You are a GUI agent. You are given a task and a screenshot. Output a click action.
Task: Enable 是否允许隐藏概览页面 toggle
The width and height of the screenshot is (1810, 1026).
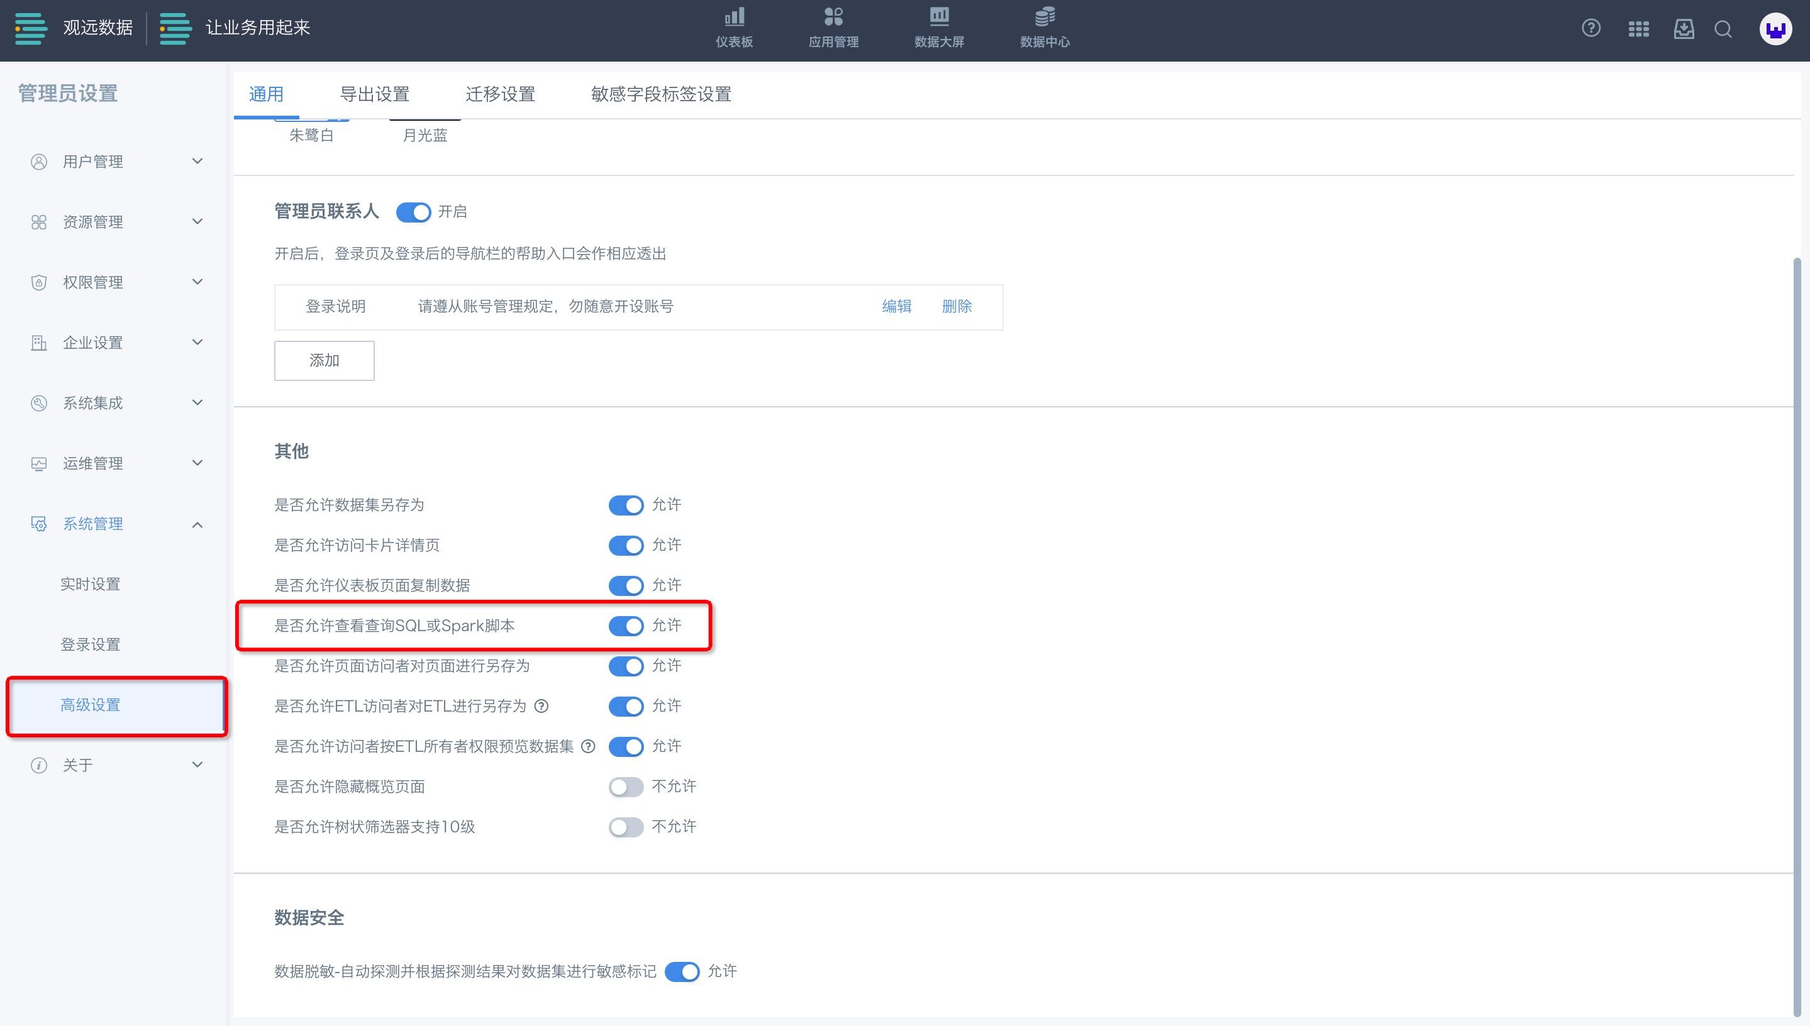pos(626,786)
